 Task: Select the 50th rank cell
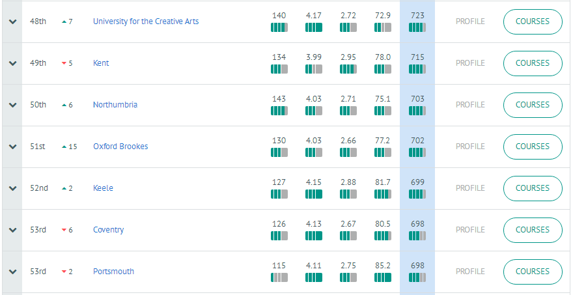tap(38, 105)
